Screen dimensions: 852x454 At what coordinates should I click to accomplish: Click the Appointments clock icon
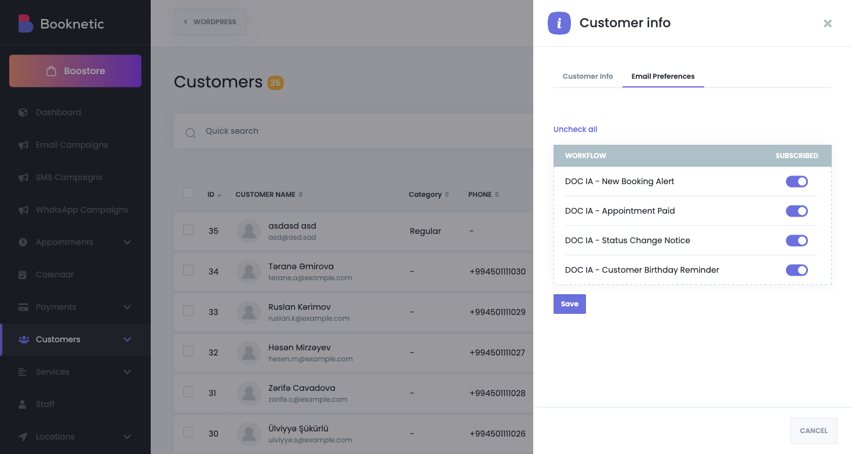coord(23,242)
